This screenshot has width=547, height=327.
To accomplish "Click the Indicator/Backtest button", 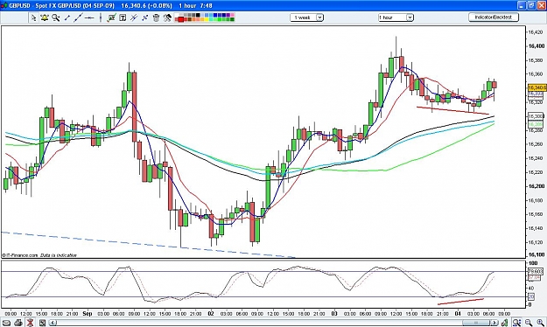I will (x=494, y=17).
